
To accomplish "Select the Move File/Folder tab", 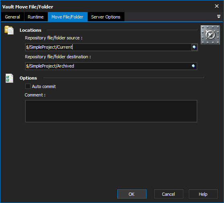I will (x=67, y=17).
